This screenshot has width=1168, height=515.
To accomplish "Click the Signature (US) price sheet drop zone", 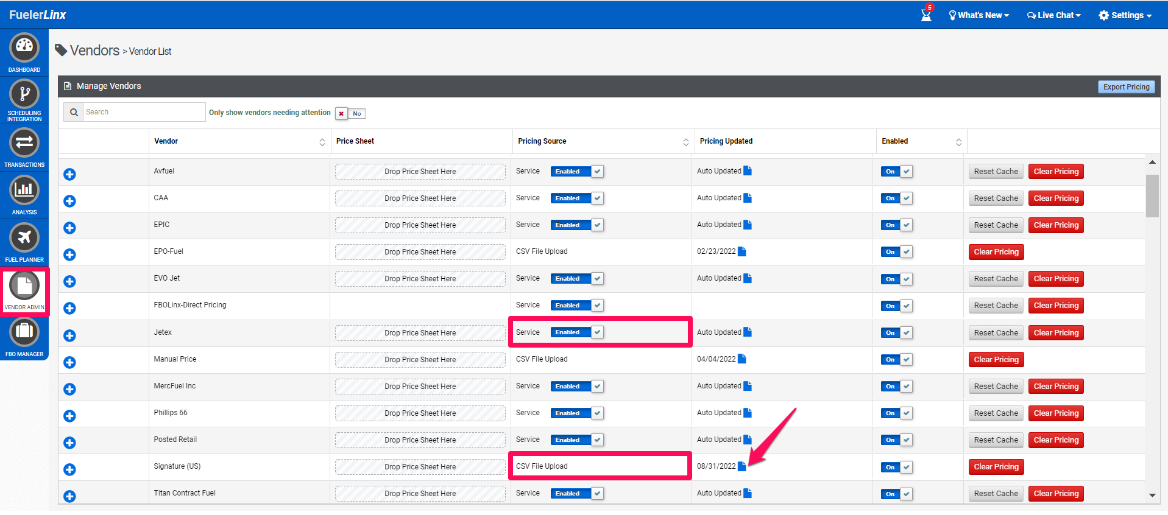I will 420,467.
